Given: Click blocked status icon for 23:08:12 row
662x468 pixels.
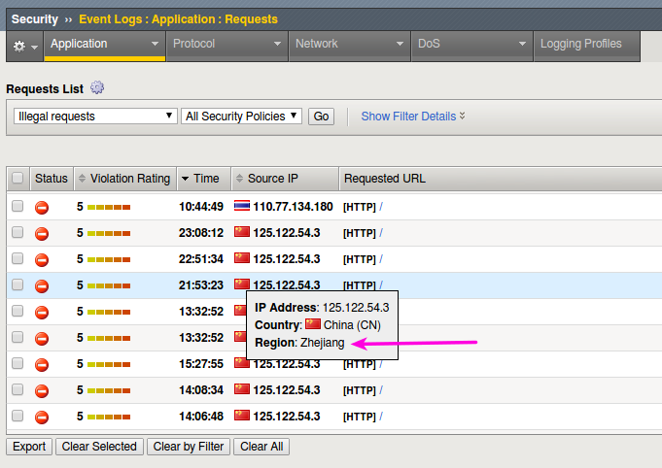Looking at the screenshot, I should click(42, 233).
